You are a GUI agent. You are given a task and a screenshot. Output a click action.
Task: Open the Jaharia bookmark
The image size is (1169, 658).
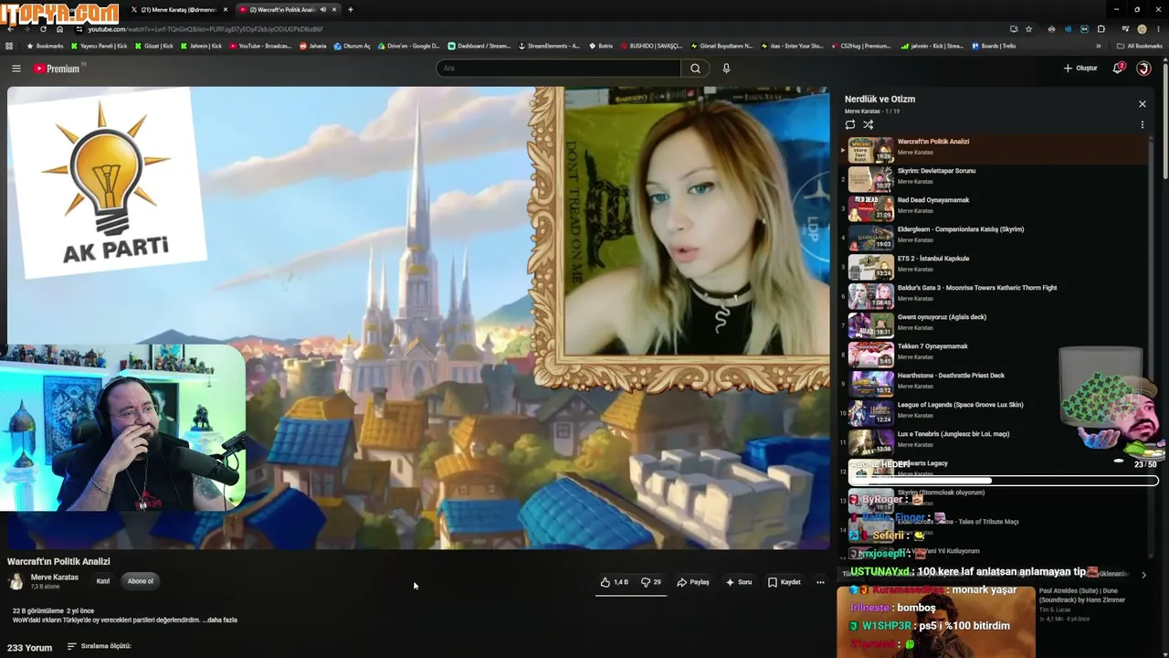(x=313, y=46)
